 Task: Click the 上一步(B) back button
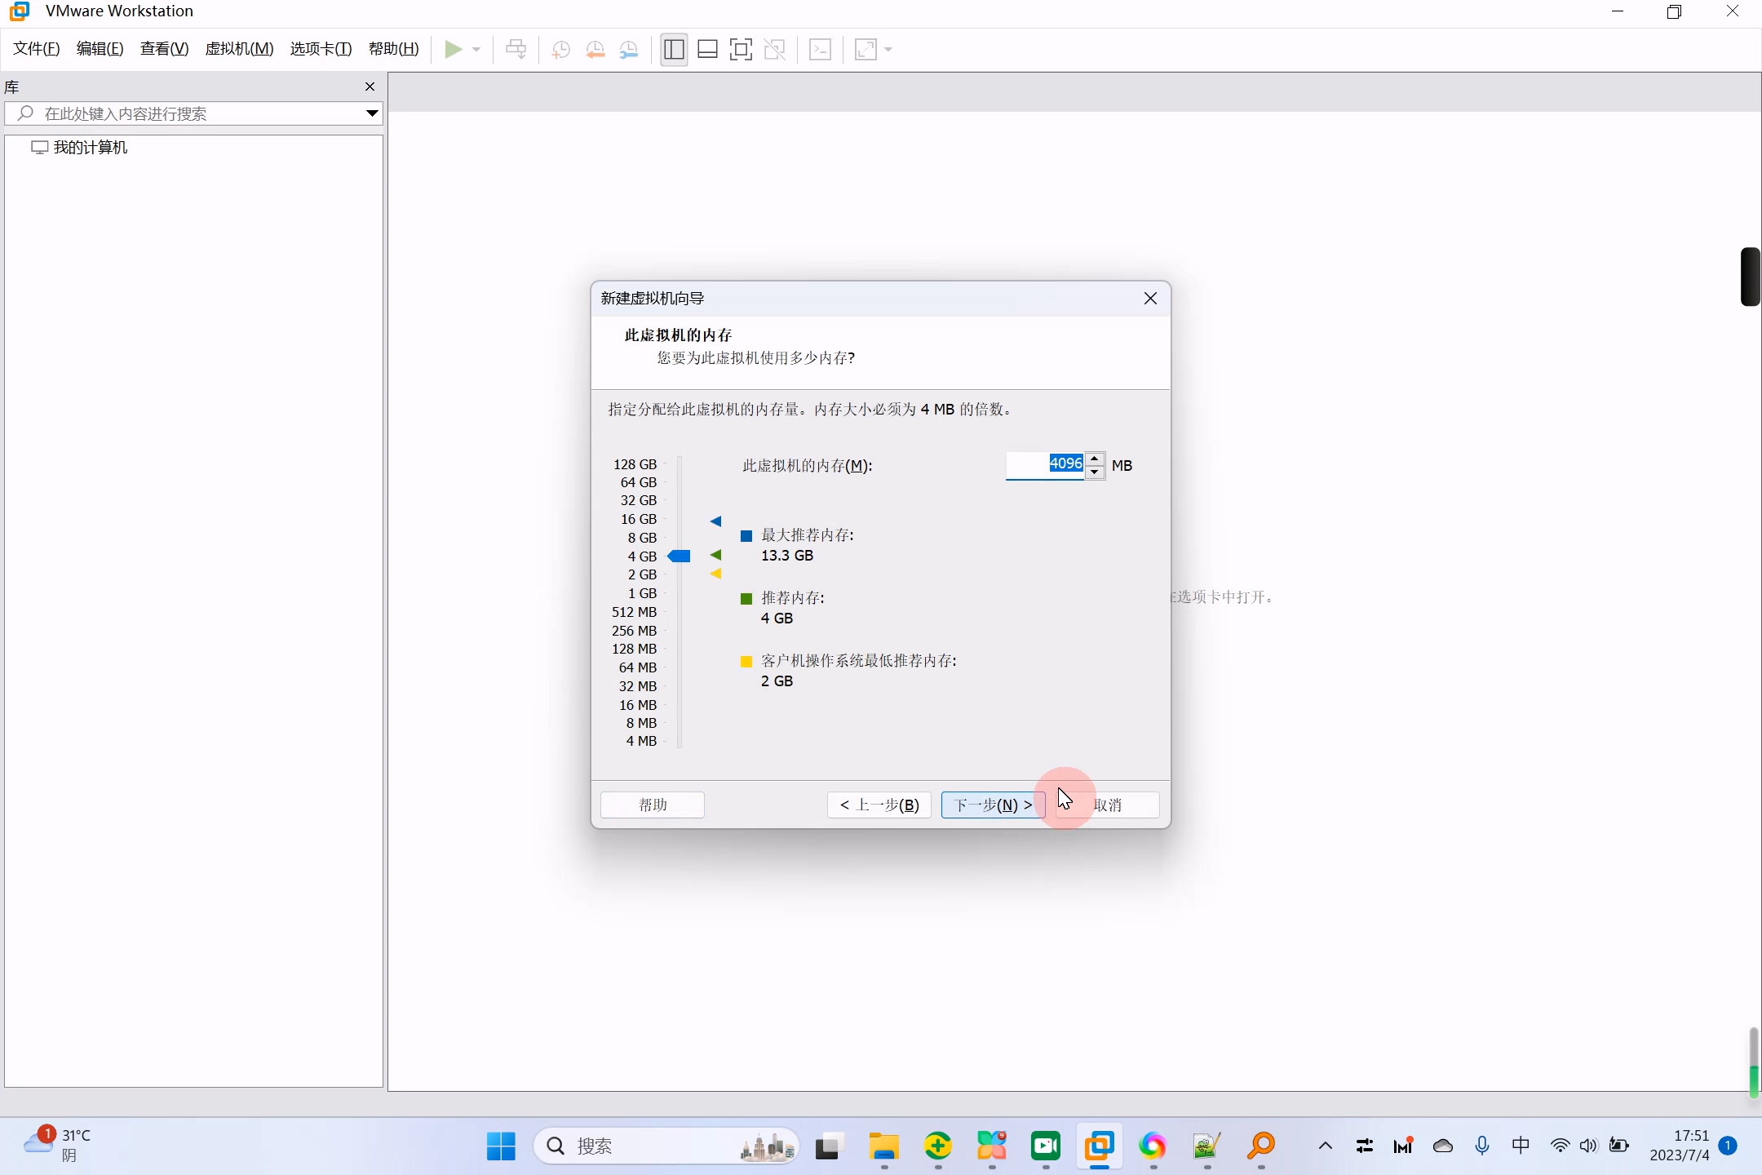(x=879, y=805)
